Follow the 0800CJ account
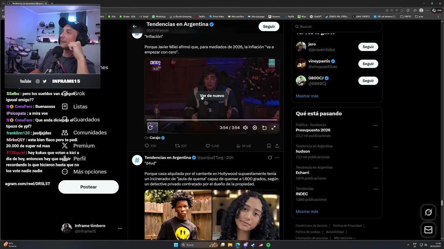444x249 pixels. coord(368,81)
